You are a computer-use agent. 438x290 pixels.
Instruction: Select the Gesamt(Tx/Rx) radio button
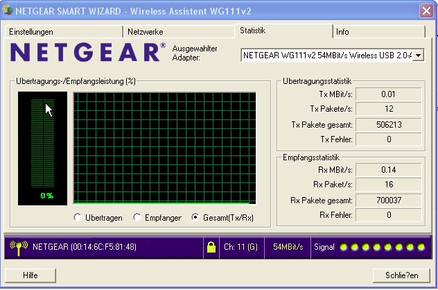pos(195,217)
